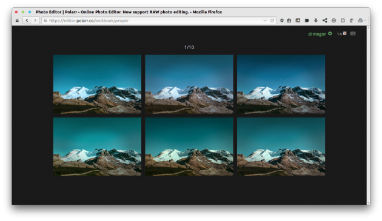This screenshot has width=382, height=221.
Task: Click the colored photo icon next to 14
Action: pos(345,33)
